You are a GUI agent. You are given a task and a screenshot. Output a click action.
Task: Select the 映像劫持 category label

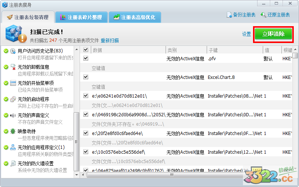pos(27,131)
